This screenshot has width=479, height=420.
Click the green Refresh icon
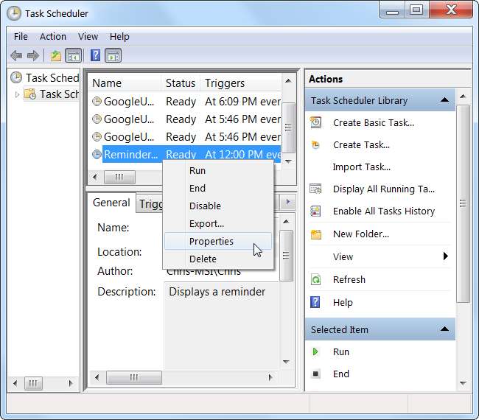pos(316,280)
